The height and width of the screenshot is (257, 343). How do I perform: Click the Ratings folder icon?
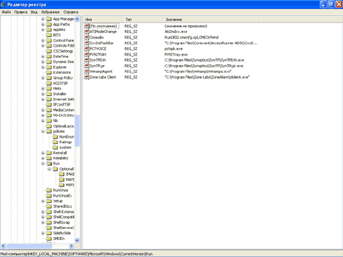pos(55,142)
